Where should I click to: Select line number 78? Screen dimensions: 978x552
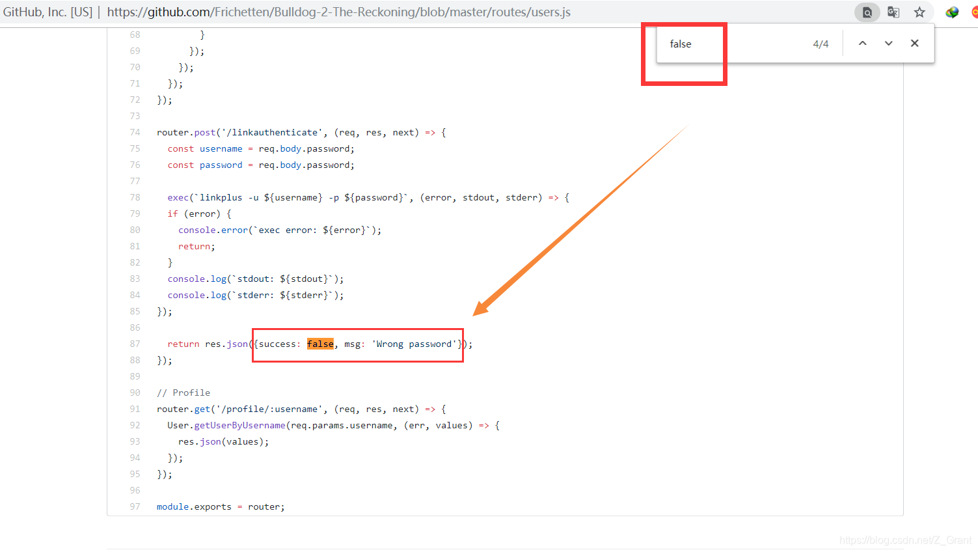135,197
